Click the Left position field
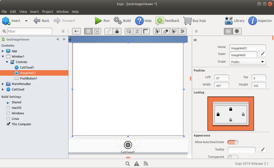 (222, 78)
